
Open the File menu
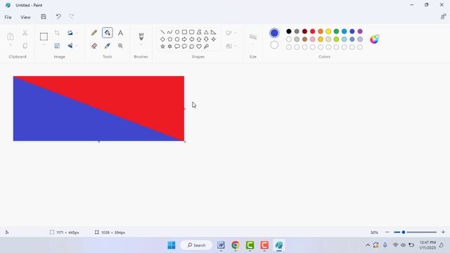tap(8, 17)
